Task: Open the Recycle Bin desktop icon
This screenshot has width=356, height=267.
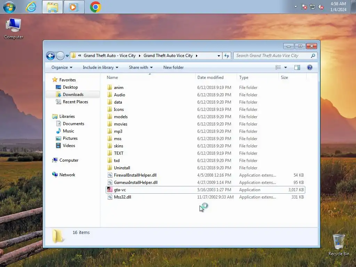Action: 339,245
